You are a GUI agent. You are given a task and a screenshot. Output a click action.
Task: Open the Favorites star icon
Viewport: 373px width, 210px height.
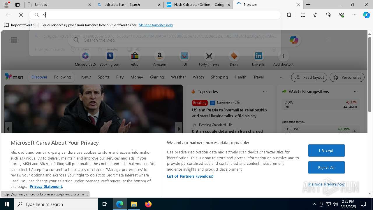[316, 15]
